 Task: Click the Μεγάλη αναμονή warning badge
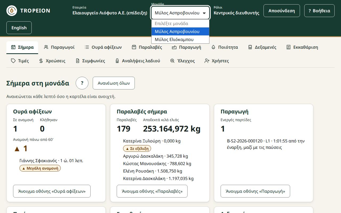pyautogui.click(x=40, y=168)
